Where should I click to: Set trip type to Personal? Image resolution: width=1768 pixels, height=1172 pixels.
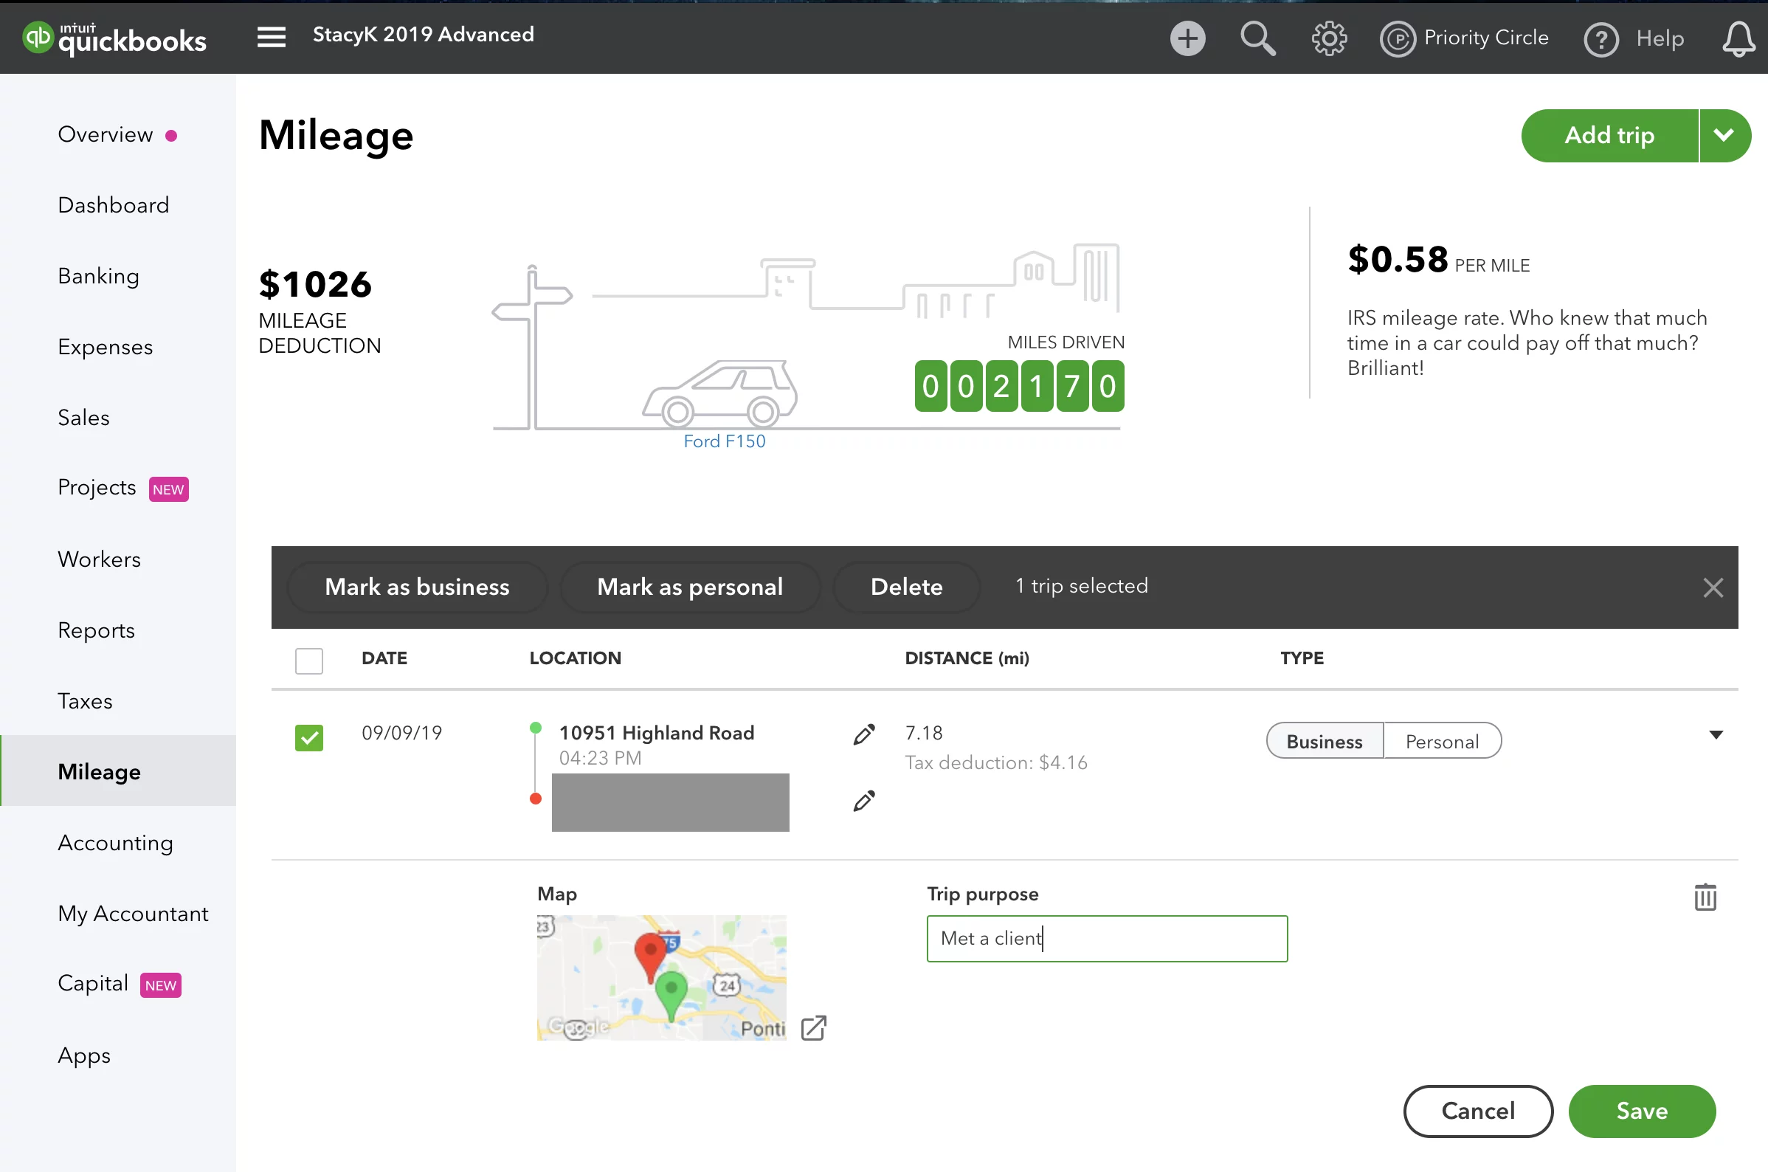pos(1441,741)
